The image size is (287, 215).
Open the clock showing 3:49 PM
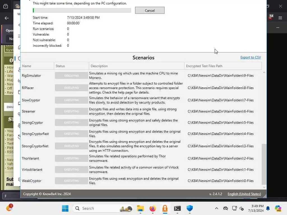[x=256, y=208]
